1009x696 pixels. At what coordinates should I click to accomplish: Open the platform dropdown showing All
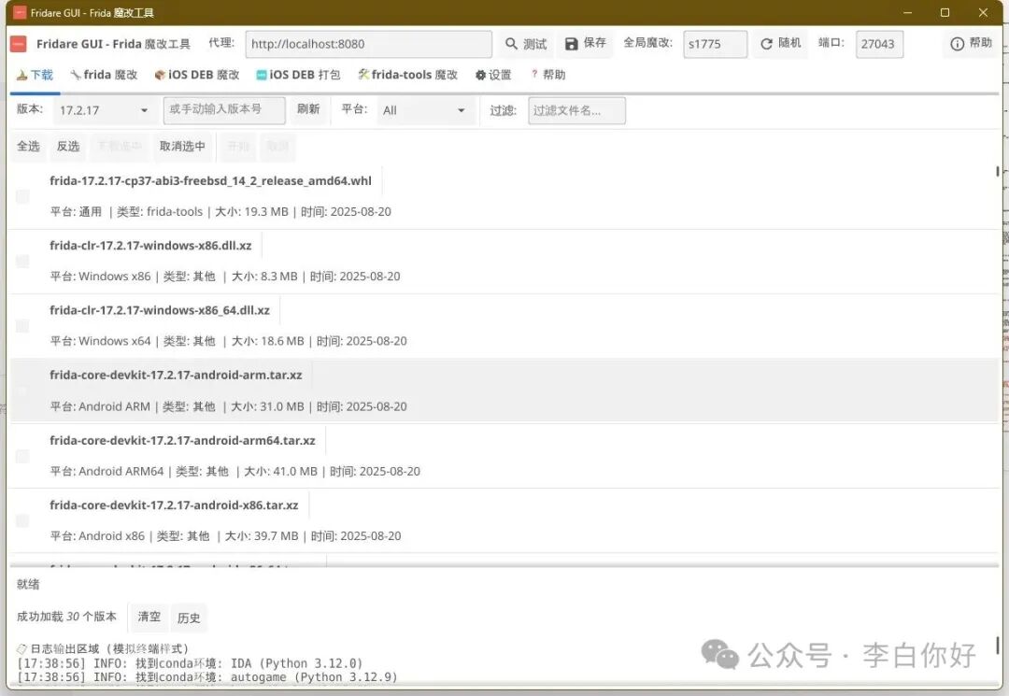tap(424, 110)
